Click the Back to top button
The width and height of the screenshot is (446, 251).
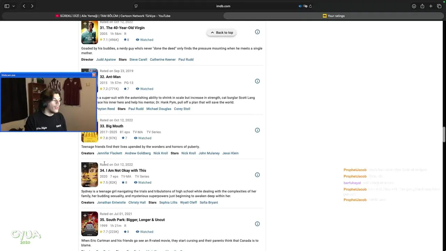click(222, 32)
